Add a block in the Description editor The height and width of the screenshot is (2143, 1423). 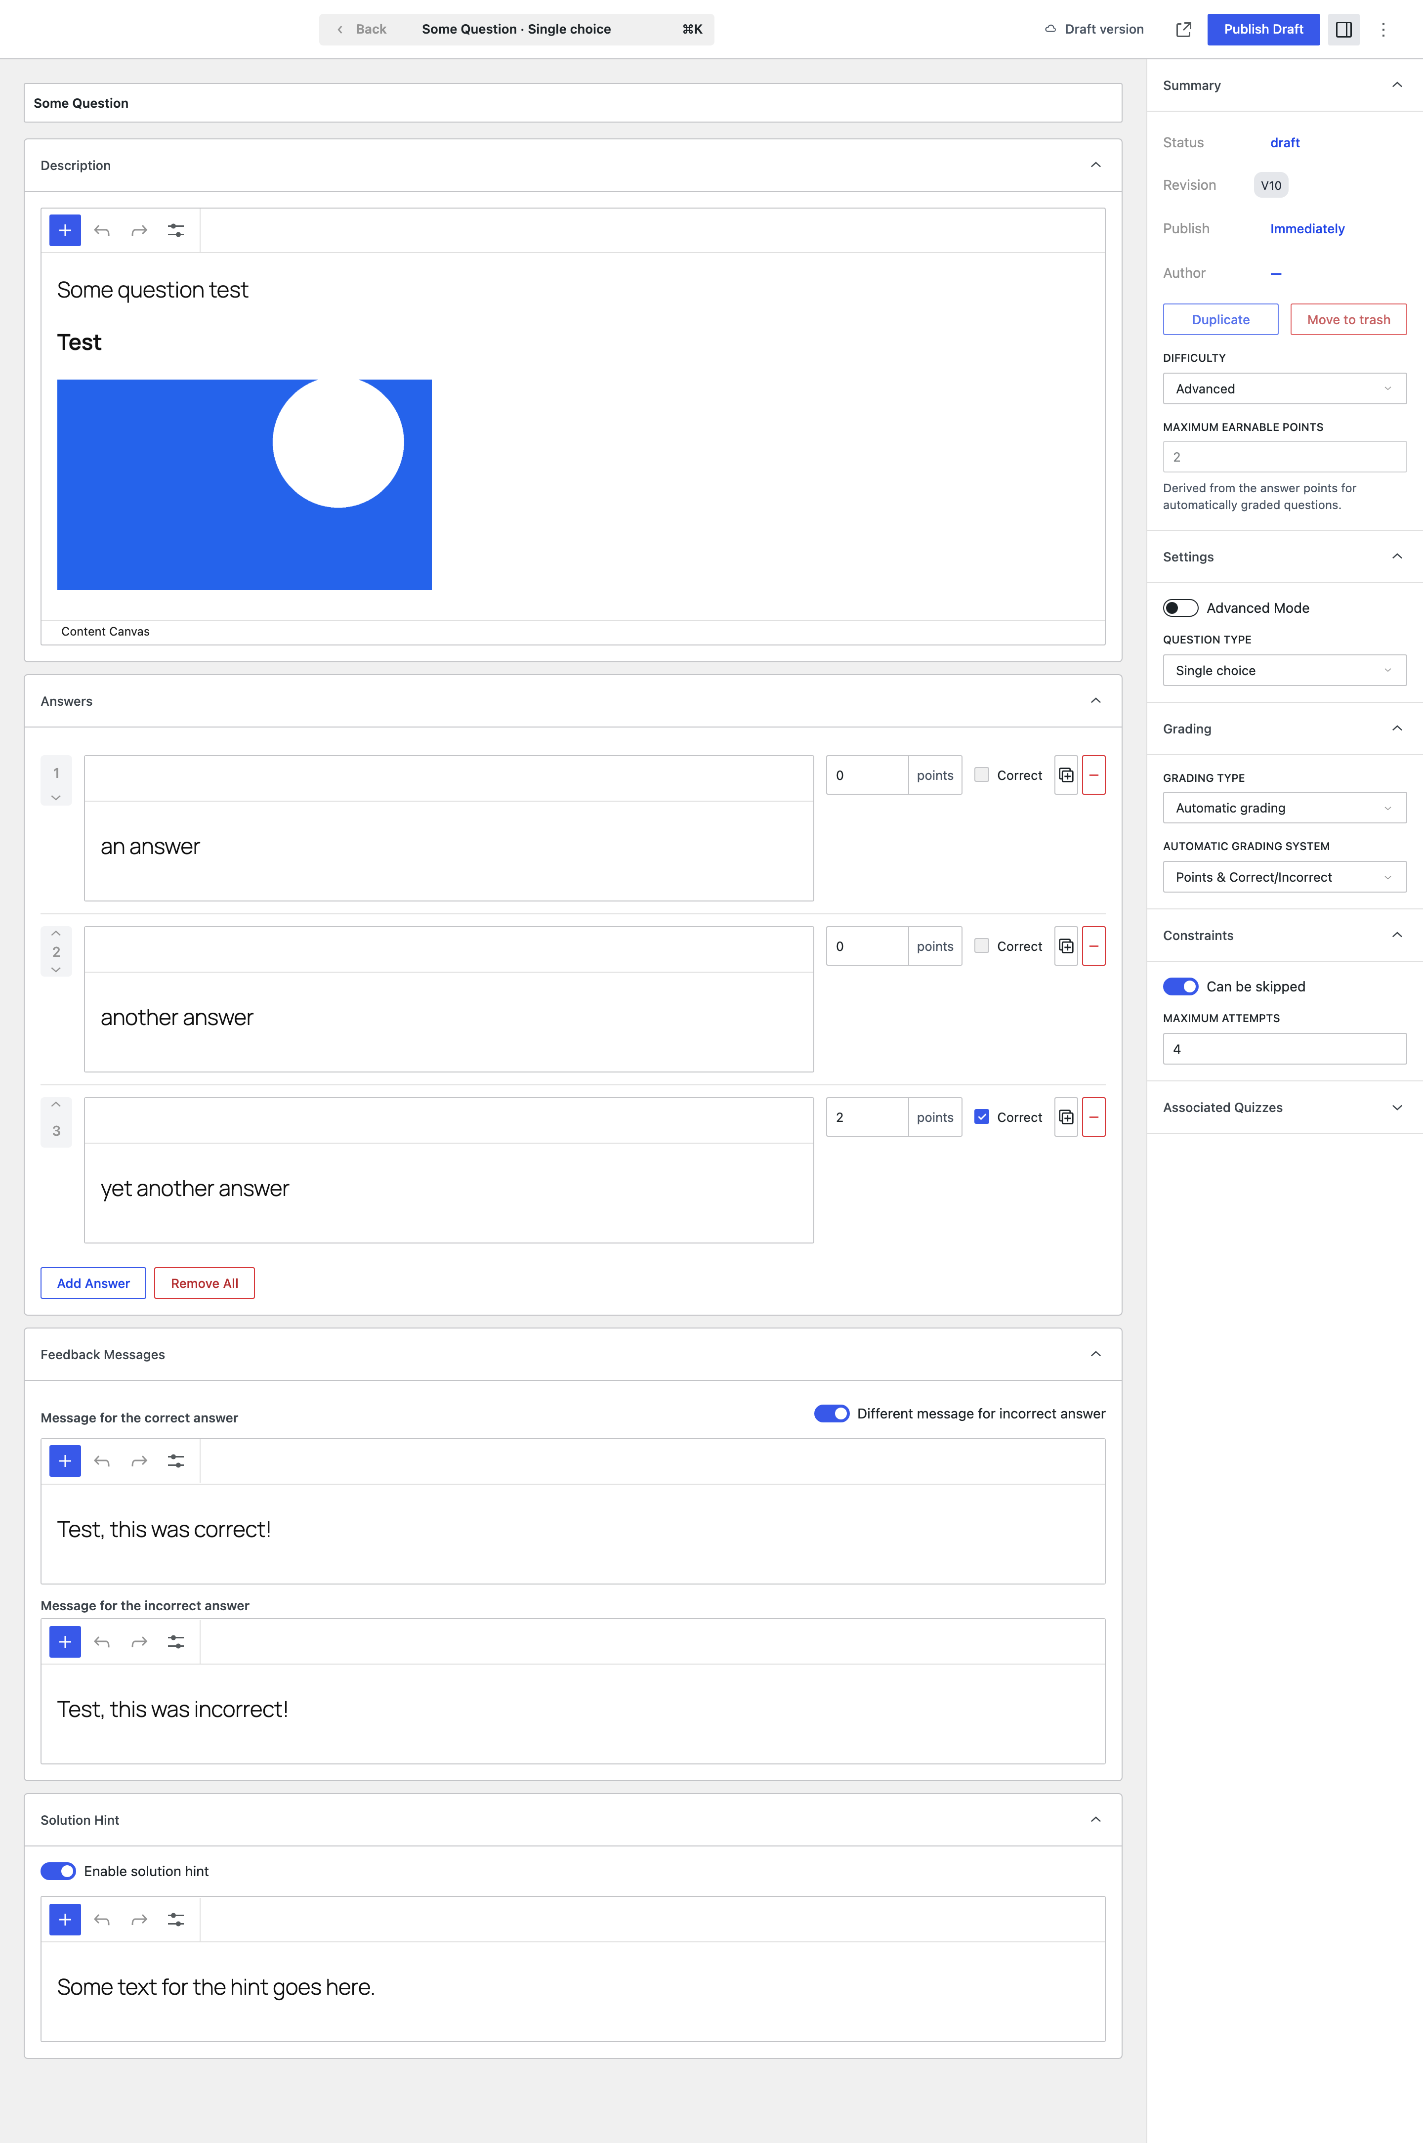65,230
